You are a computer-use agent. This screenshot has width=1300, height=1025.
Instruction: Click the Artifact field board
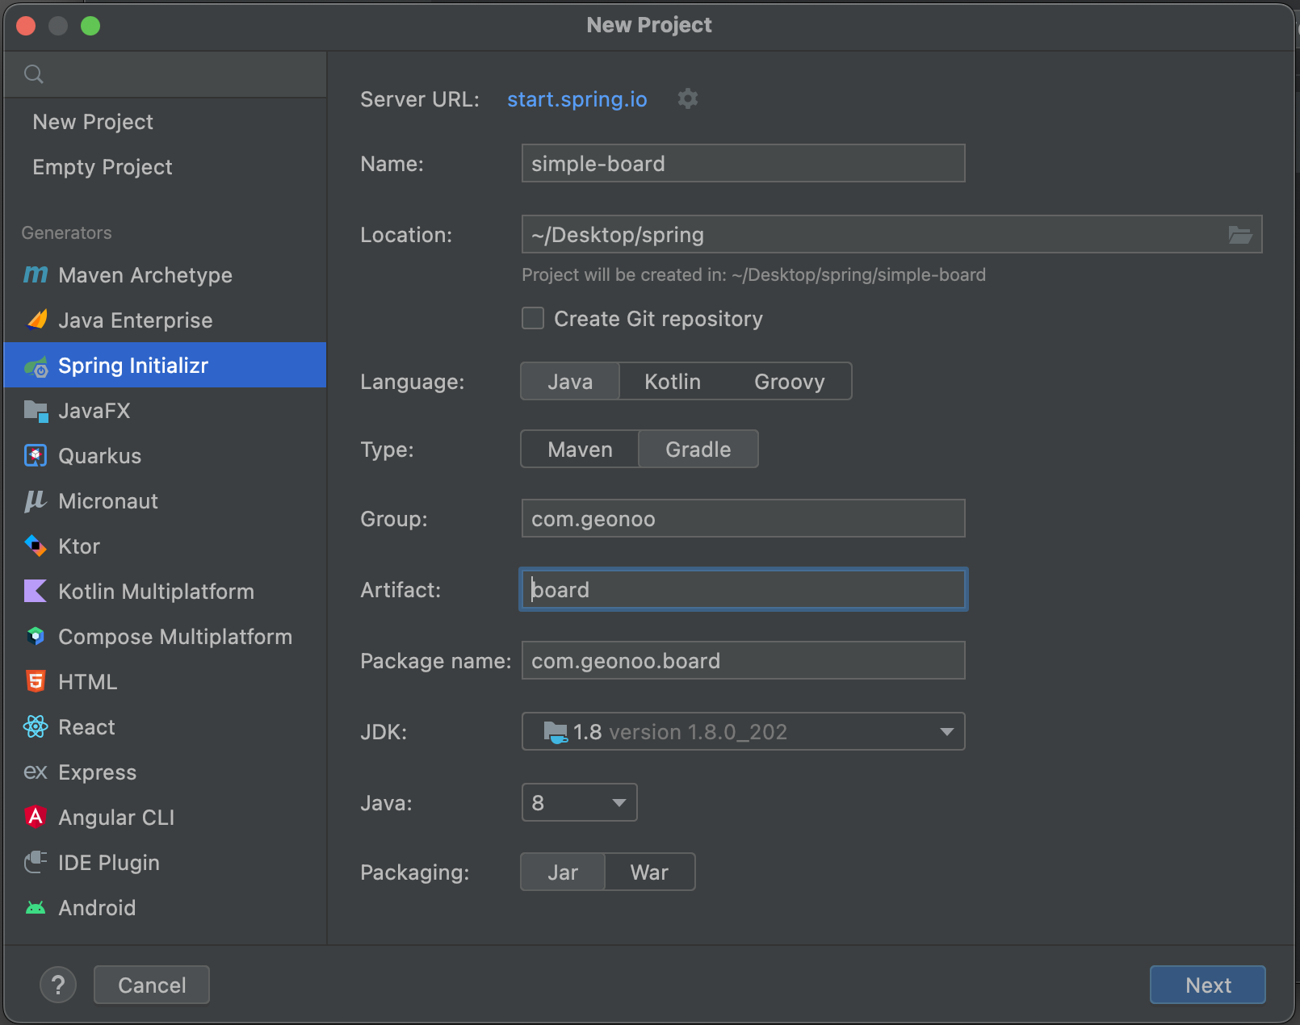743,589
